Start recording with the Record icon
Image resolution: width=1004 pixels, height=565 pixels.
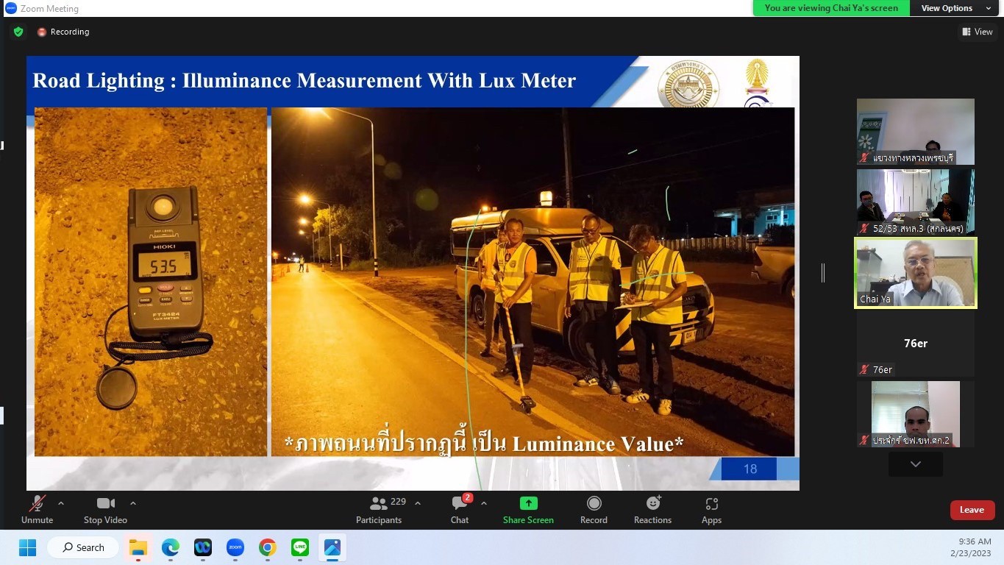click(594, 509)
